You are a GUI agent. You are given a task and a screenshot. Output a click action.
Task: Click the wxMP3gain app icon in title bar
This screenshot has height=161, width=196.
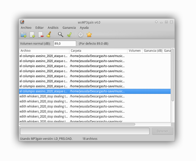(x=22, y=22)
